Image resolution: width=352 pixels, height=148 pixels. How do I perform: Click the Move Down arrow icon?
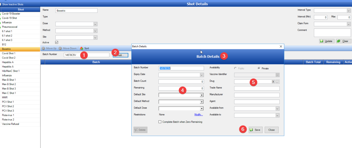coord(60,48)
